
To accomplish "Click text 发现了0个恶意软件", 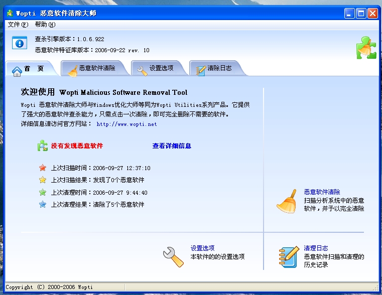I will coord(118,180).
